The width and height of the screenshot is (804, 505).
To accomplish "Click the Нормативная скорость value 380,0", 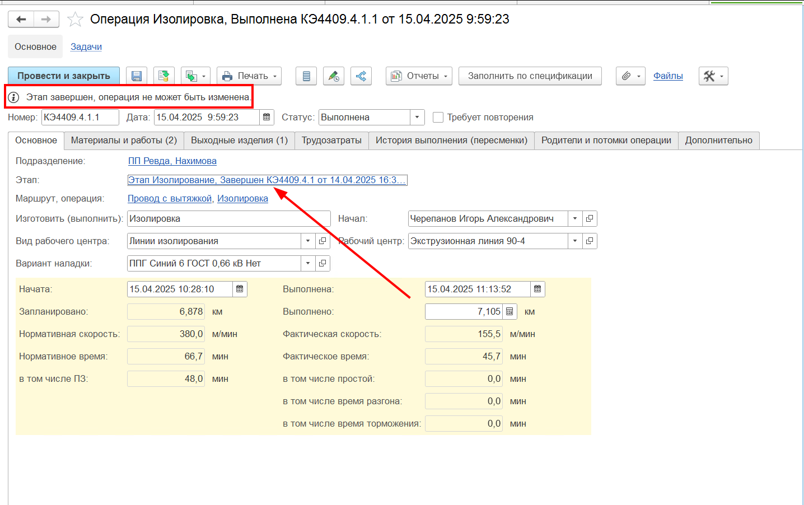I will click(166, 334).
